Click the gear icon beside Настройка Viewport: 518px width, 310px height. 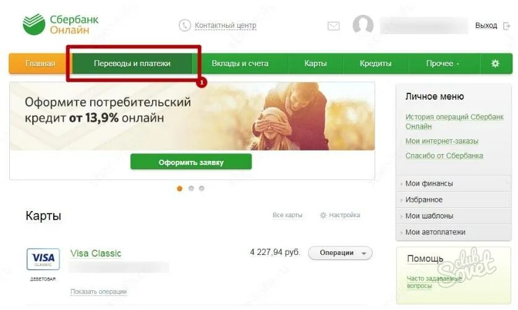(x=323, y=215)
